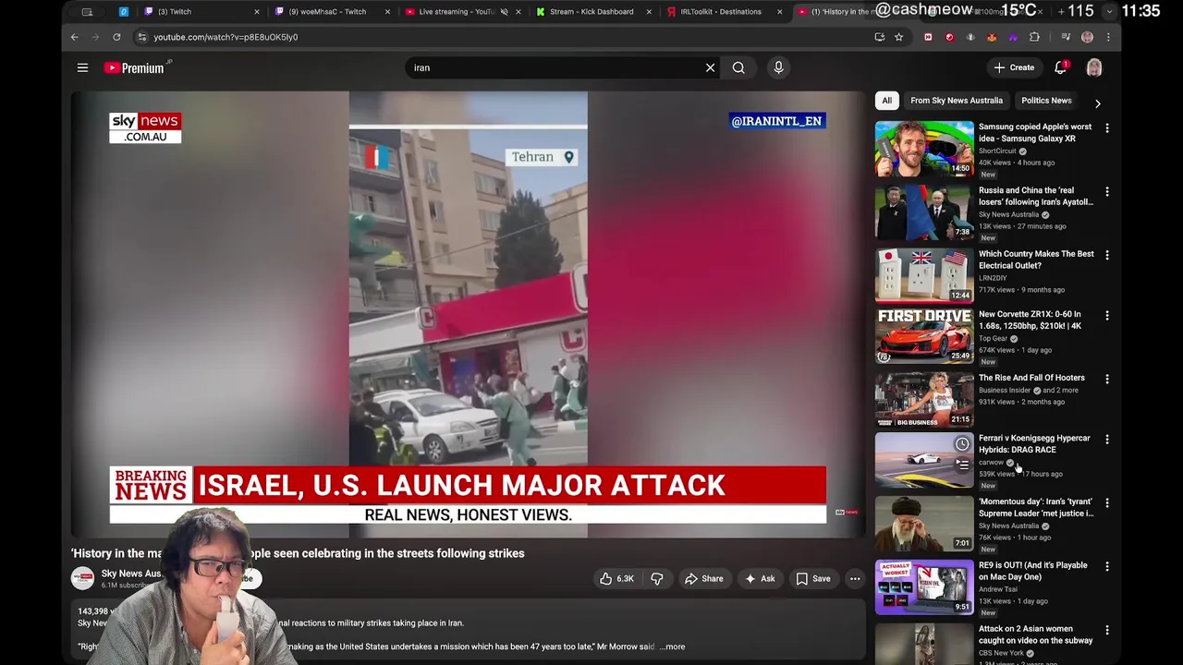This screenshot has height=665, width=1183.
Task: Reload the page in browser
Action: [116, 37]
